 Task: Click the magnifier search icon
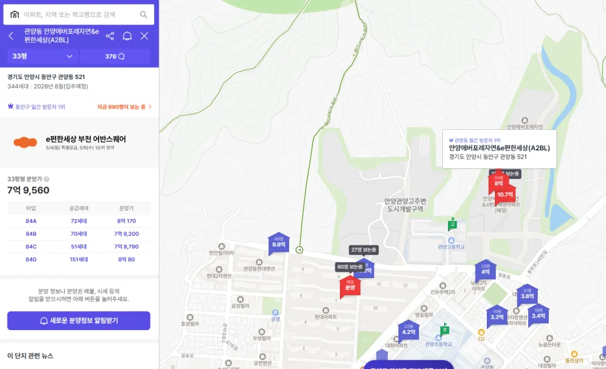144,14
